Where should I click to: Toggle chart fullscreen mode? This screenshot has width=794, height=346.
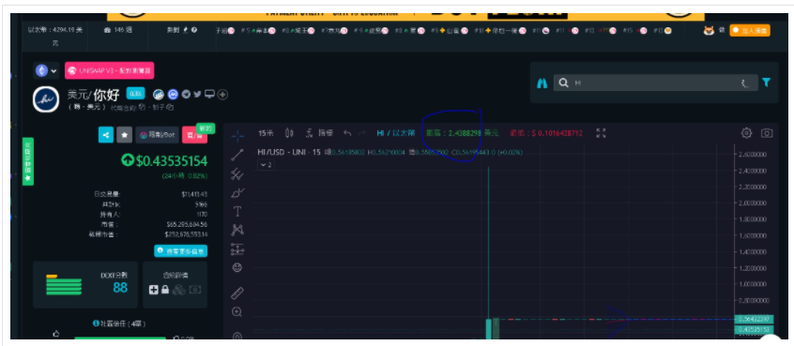pyautogui.click(x=601, y=133)
